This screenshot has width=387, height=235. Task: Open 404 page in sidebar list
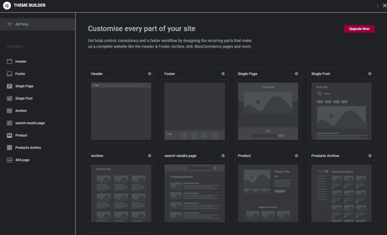[22, 160]
